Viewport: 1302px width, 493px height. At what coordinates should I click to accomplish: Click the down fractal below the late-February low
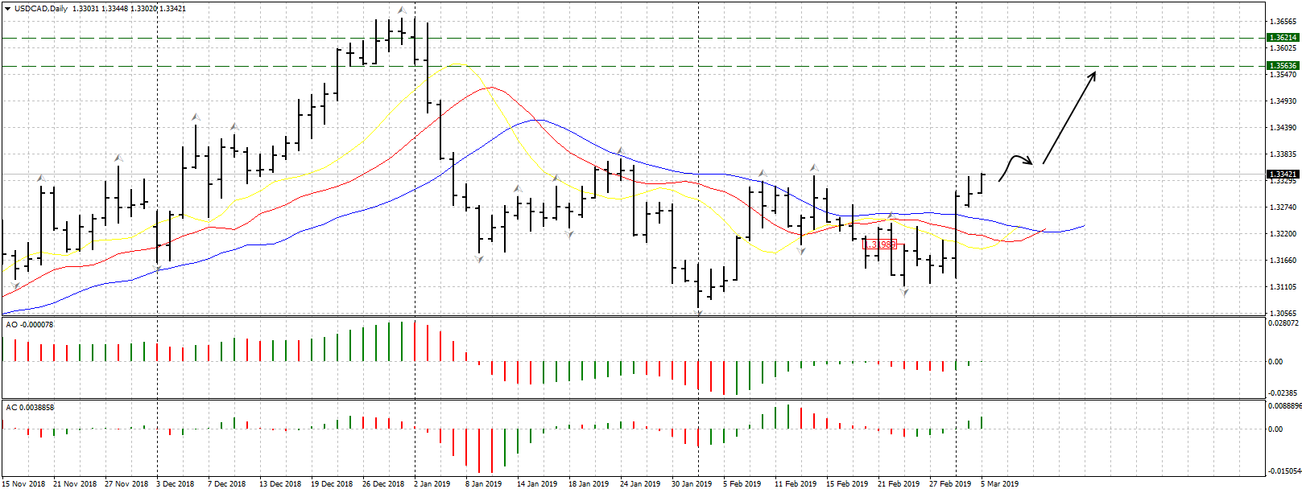(x=904, y=293)
